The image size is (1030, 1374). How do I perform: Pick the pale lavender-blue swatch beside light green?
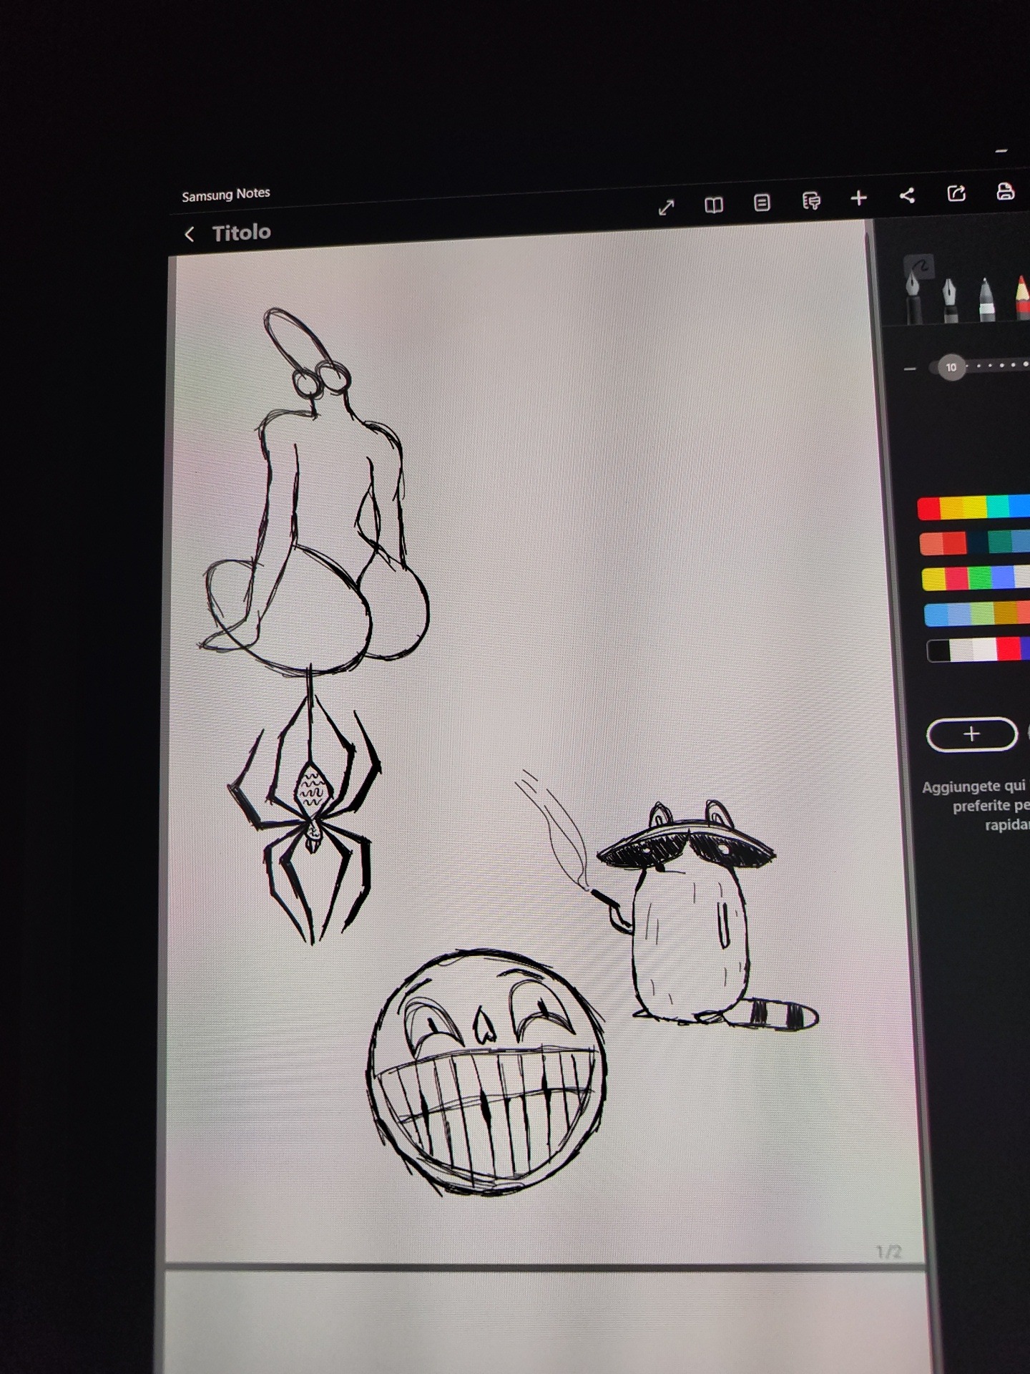coord(959,614)
